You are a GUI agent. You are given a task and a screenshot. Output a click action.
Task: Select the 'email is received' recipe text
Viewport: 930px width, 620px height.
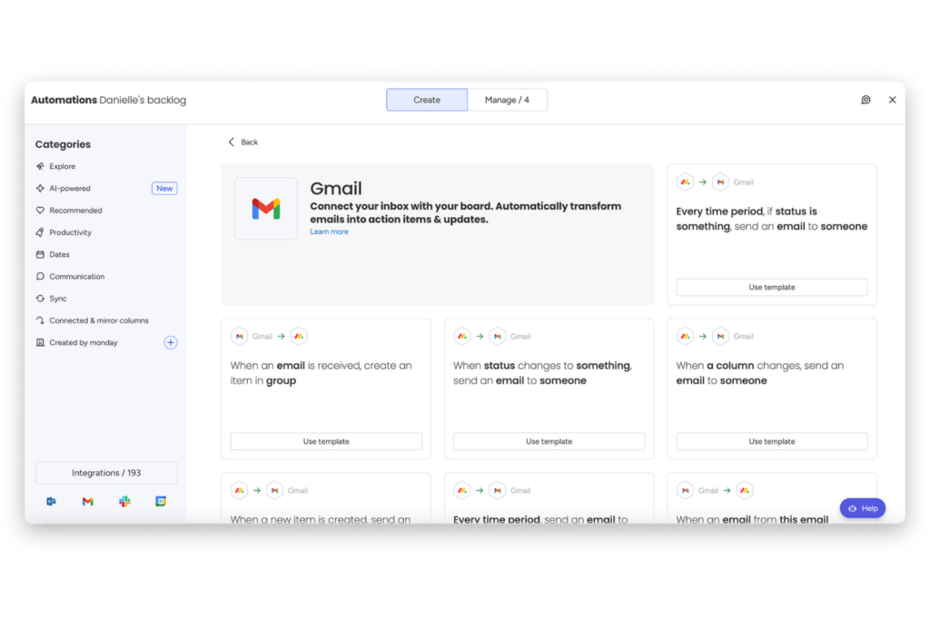tap(321, 373)
